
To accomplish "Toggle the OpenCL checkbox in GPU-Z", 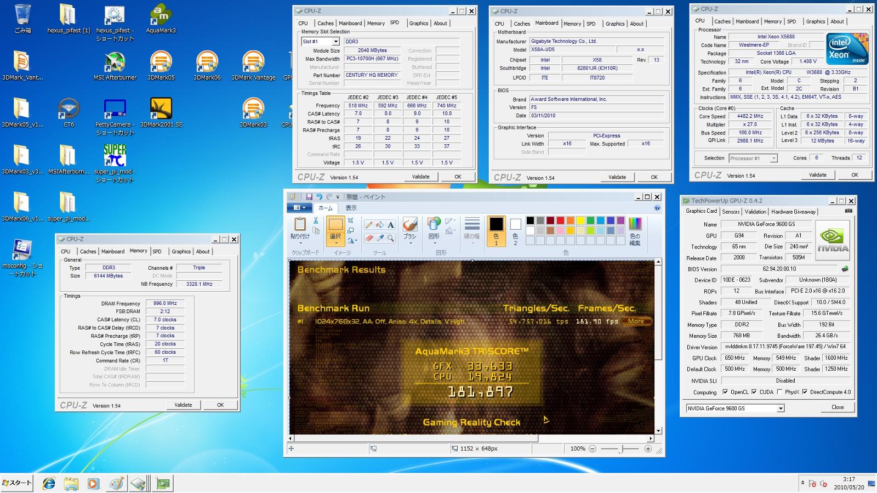I will pyautogui.click(x=725, y=392).
